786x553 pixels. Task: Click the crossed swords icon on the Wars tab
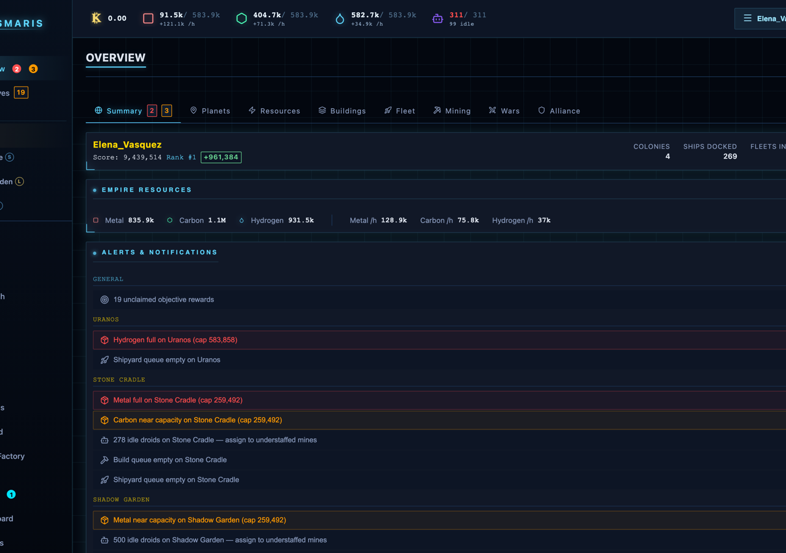492,111
